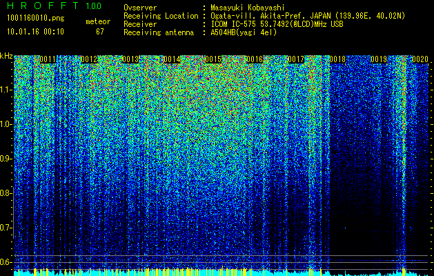Click the kHz axis unit label
Image resolution: width=434 pixels, height=276 pixels.
coord(6,56)
